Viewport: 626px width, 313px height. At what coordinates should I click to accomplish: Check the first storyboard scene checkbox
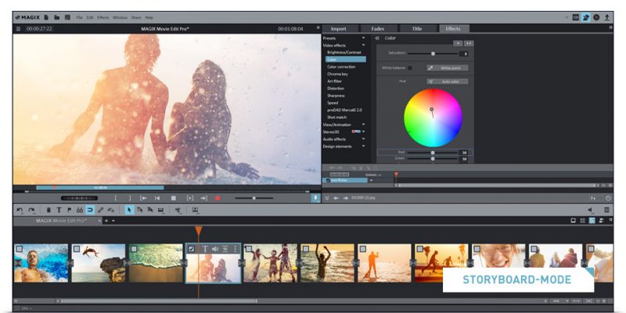(19, 249)
